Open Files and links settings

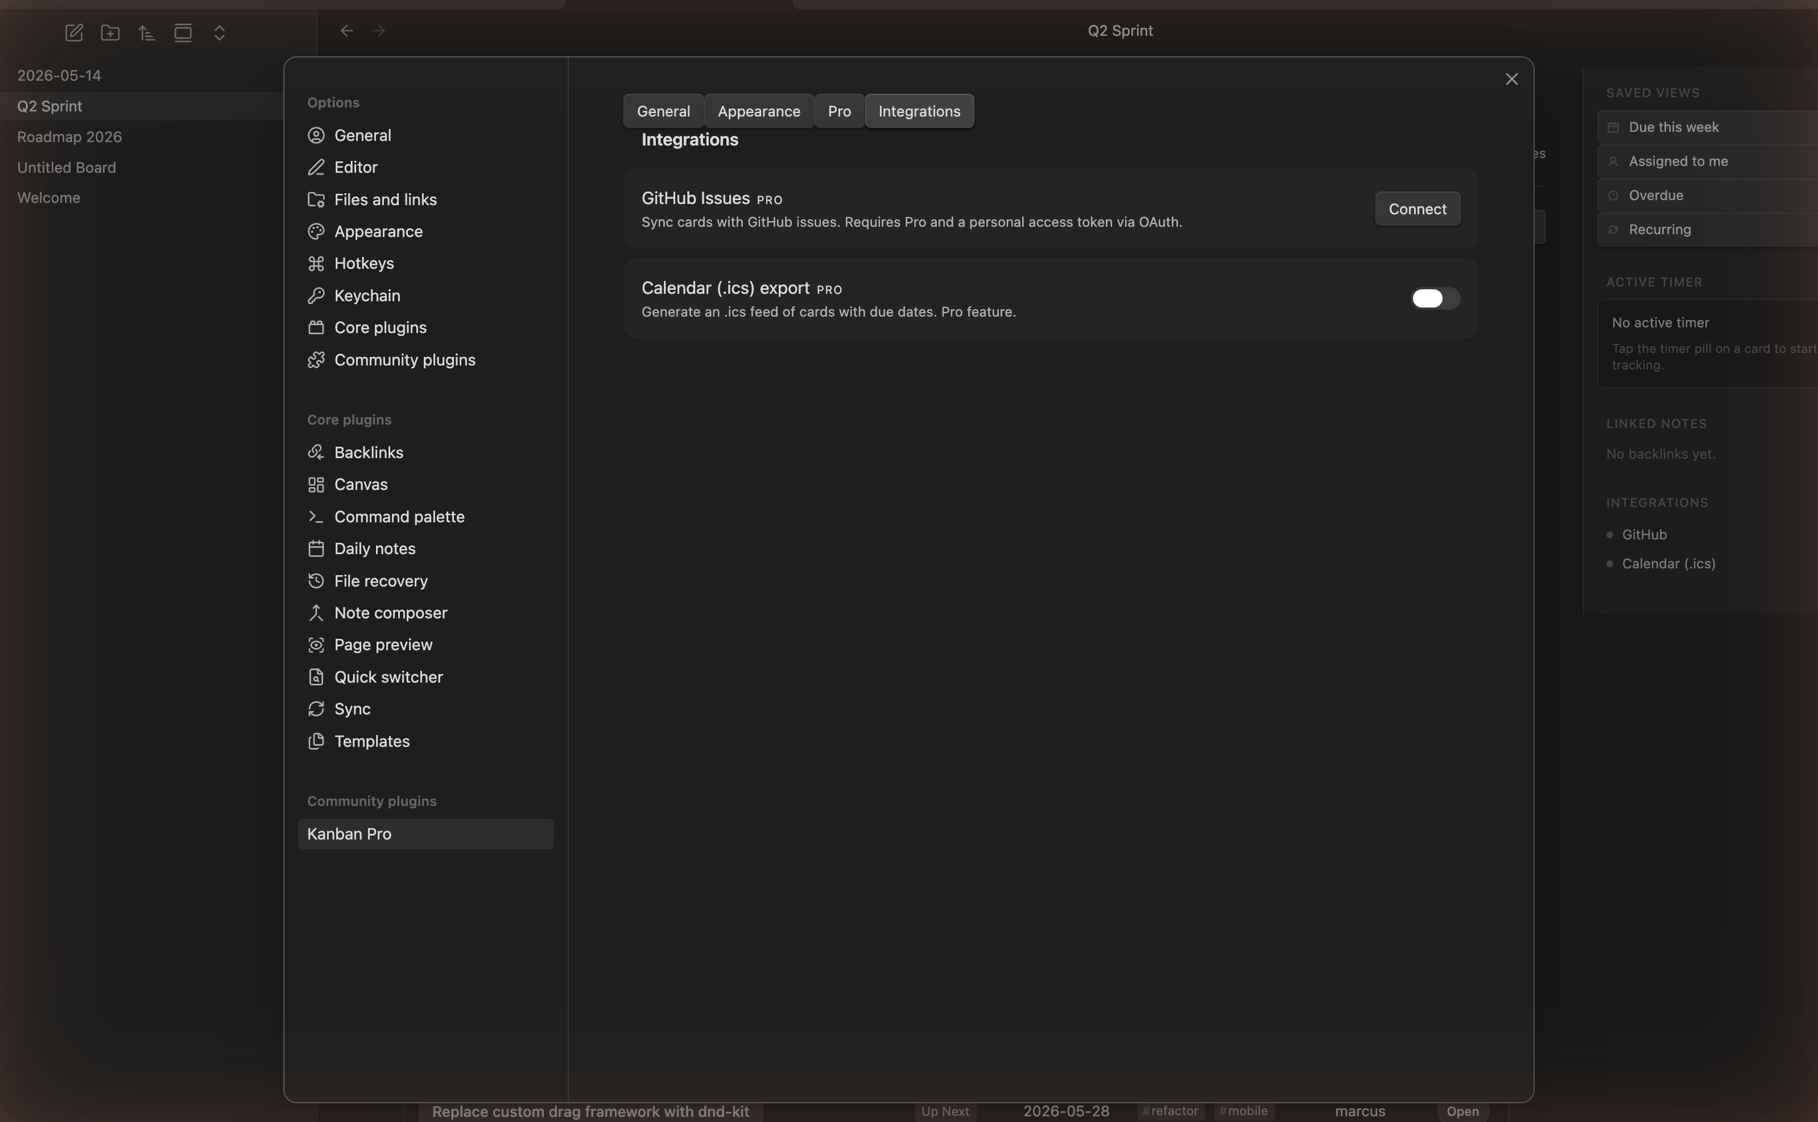[425, 200]
